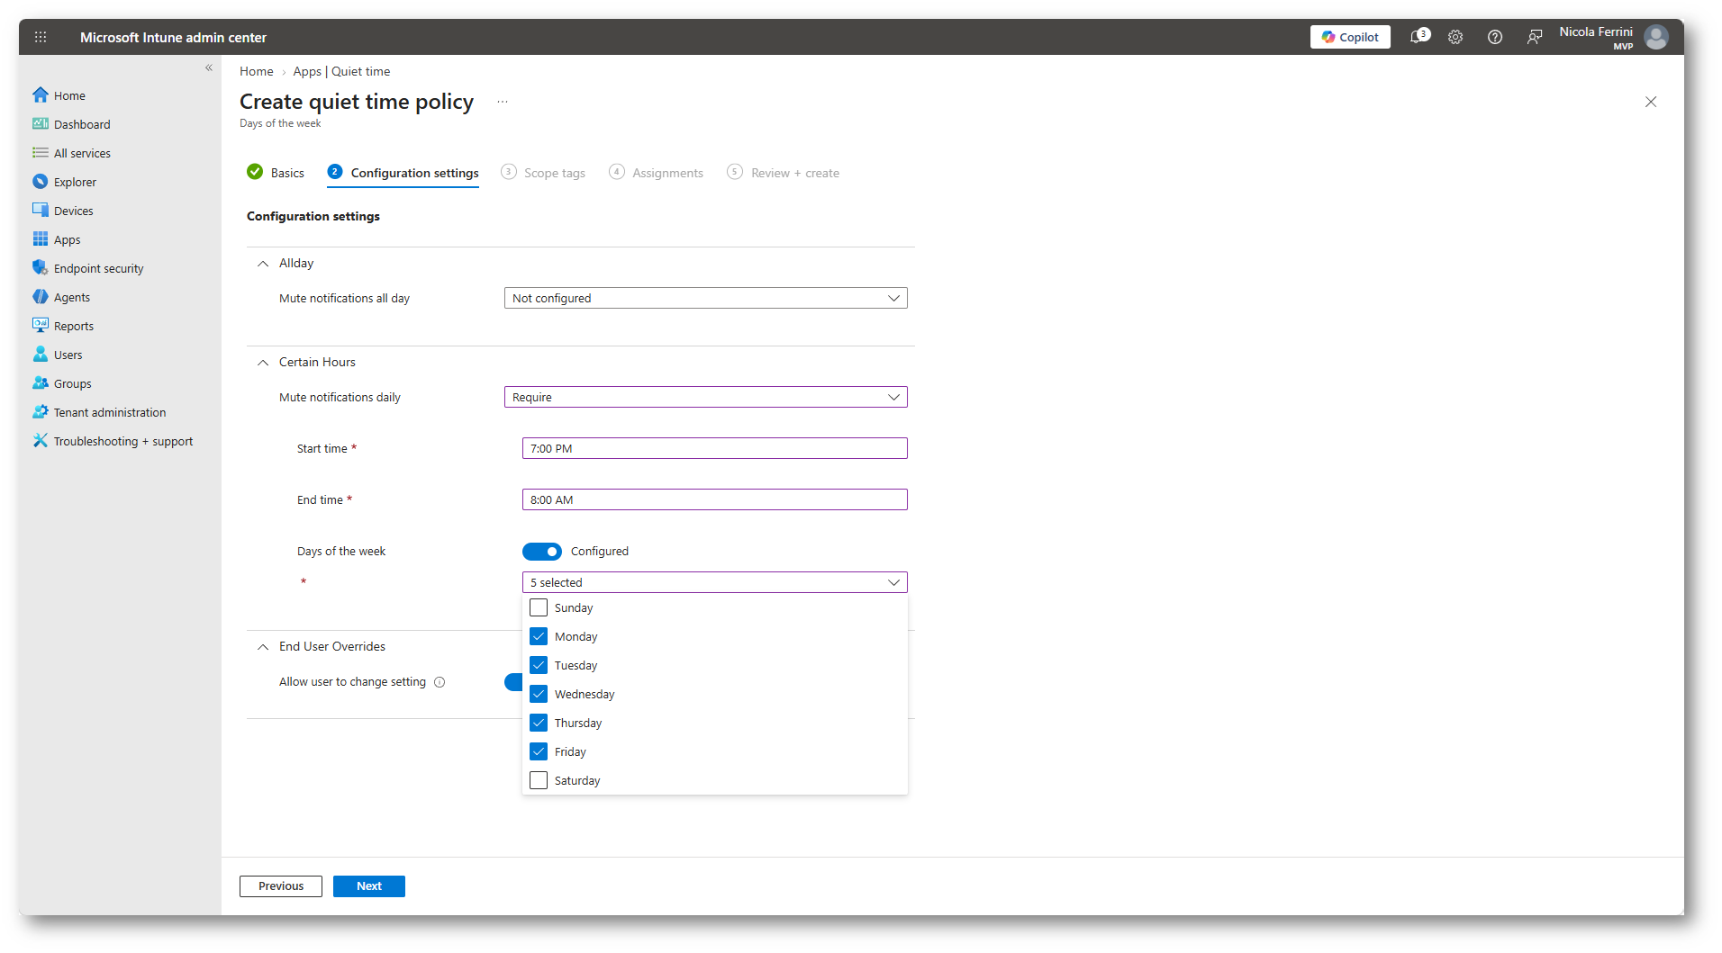Uncheck the Wednesday checkbox
Screen dimensions: 1722x953
(x=539, y=694)
